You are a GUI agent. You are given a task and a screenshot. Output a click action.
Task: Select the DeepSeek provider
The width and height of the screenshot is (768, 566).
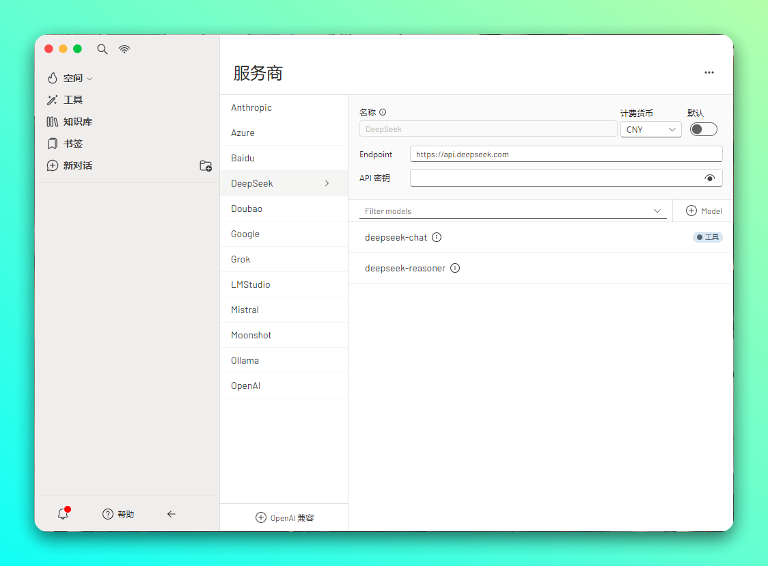click(284, 183)
